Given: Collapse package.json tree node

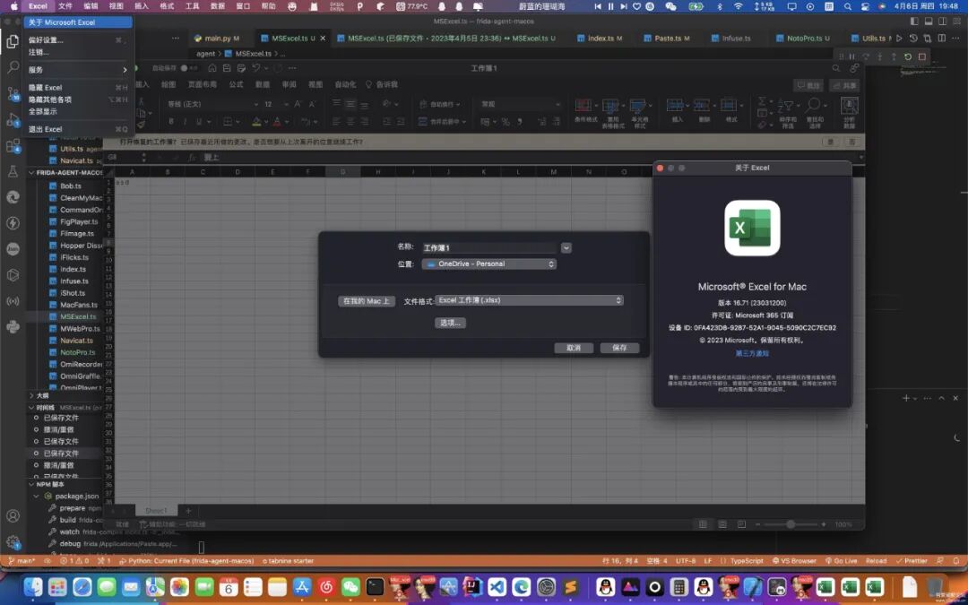Looking at the screenshot, I should coord(37,497).
